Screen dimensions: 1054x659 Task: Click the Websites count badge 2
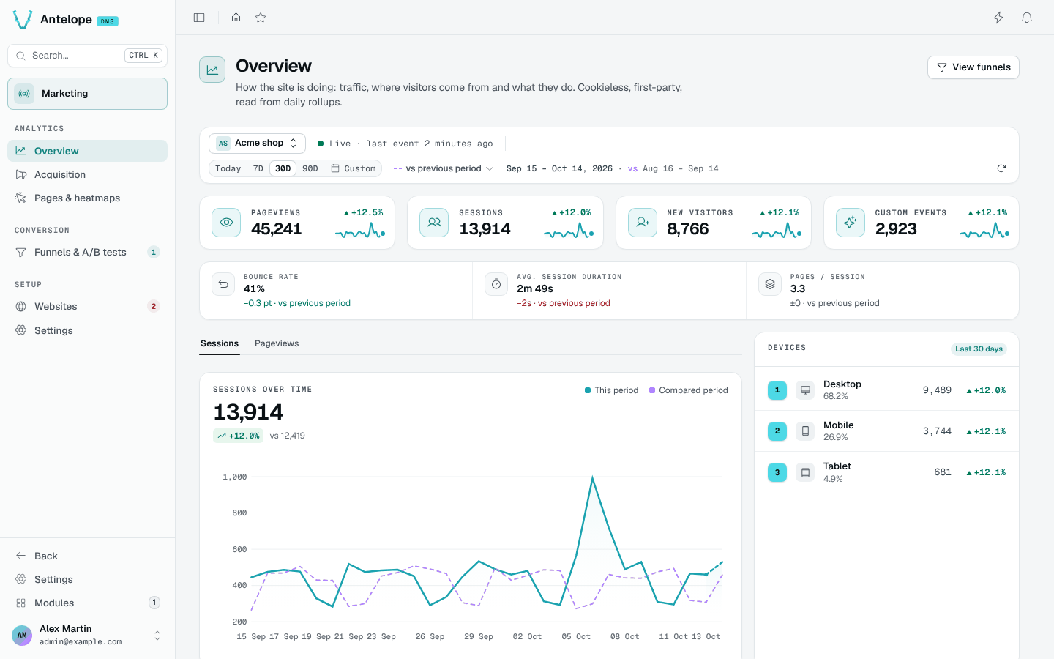(154, 306)
